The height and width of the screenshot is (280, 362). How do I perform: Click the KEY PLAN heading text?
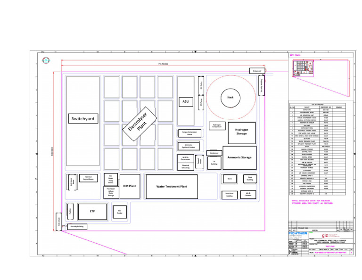pyautogui.click(x=295, y=56)
